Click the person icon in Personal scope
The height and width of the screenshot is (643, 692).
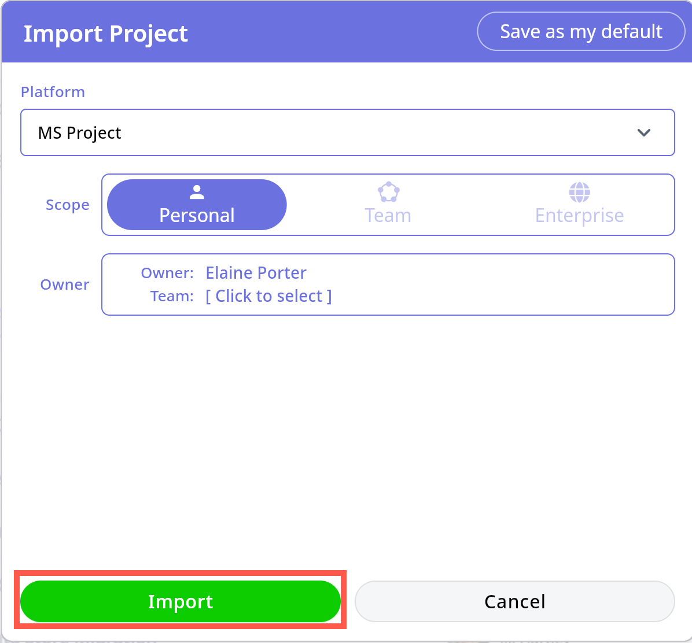(x=197, y=191)
